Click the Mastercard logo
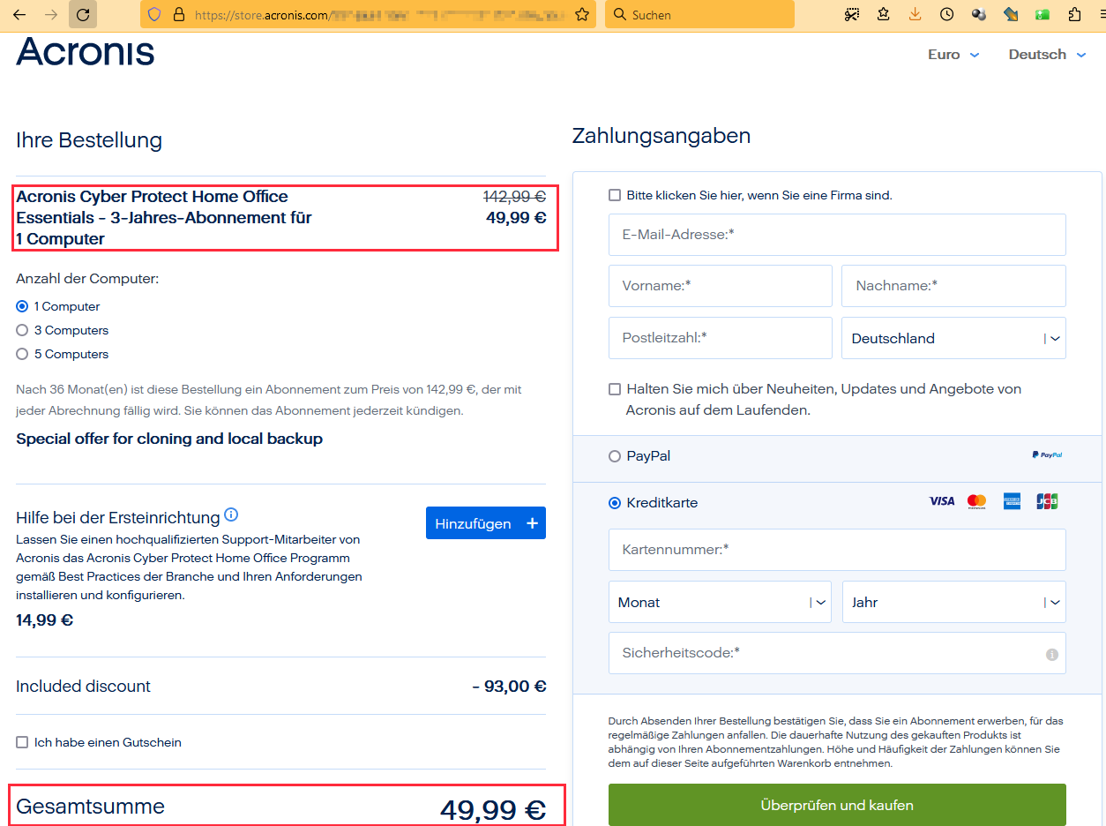 click(976, 501)
